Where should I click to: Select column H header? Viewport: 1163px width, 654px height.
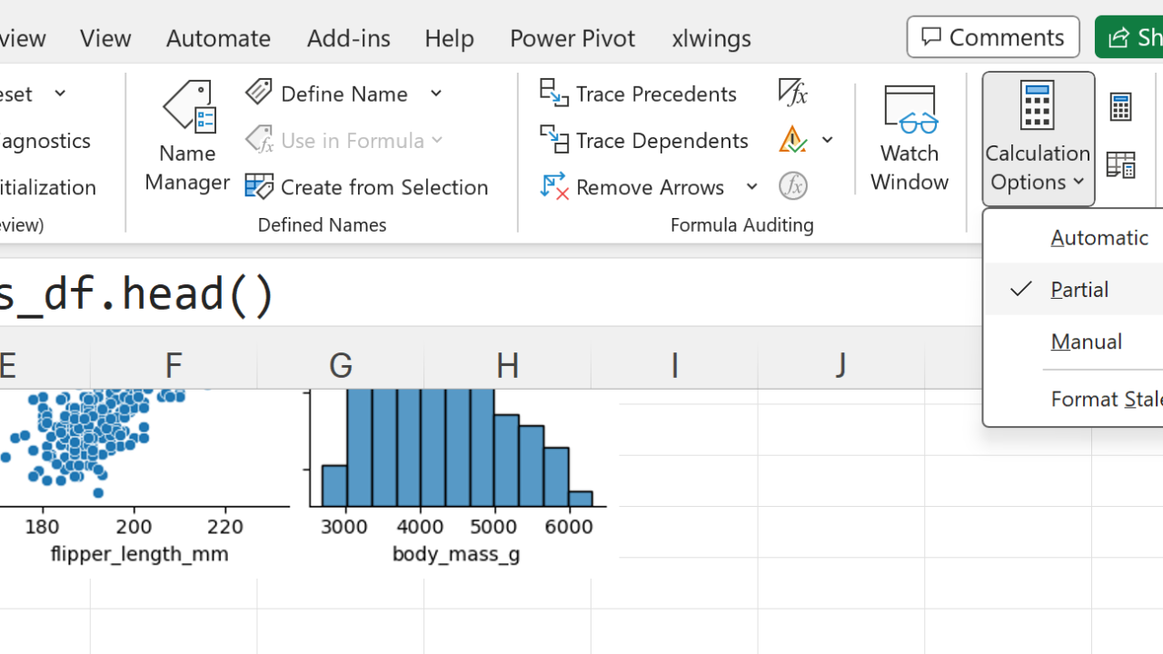click(x=507, y=365)
